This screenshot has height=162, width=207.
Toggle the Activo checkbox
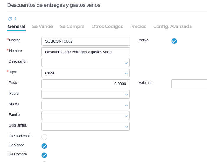pyautogui.click(x=174, y=41)
